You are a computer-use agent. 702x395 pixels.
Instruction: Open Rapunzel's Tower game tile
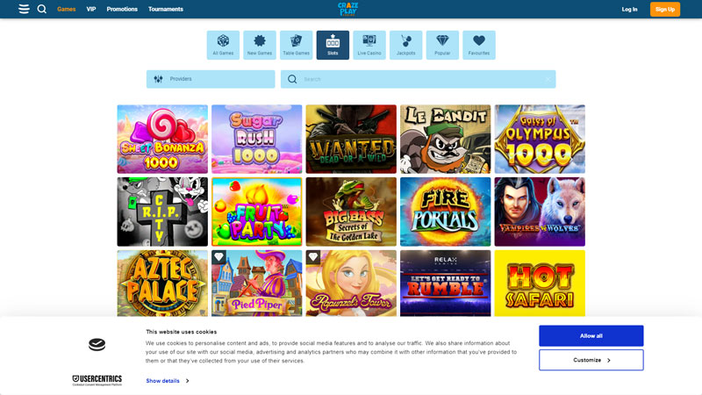(351, 283)
